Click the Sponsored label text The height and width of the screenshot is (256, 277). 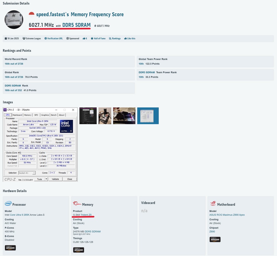[x=74, y=39]
